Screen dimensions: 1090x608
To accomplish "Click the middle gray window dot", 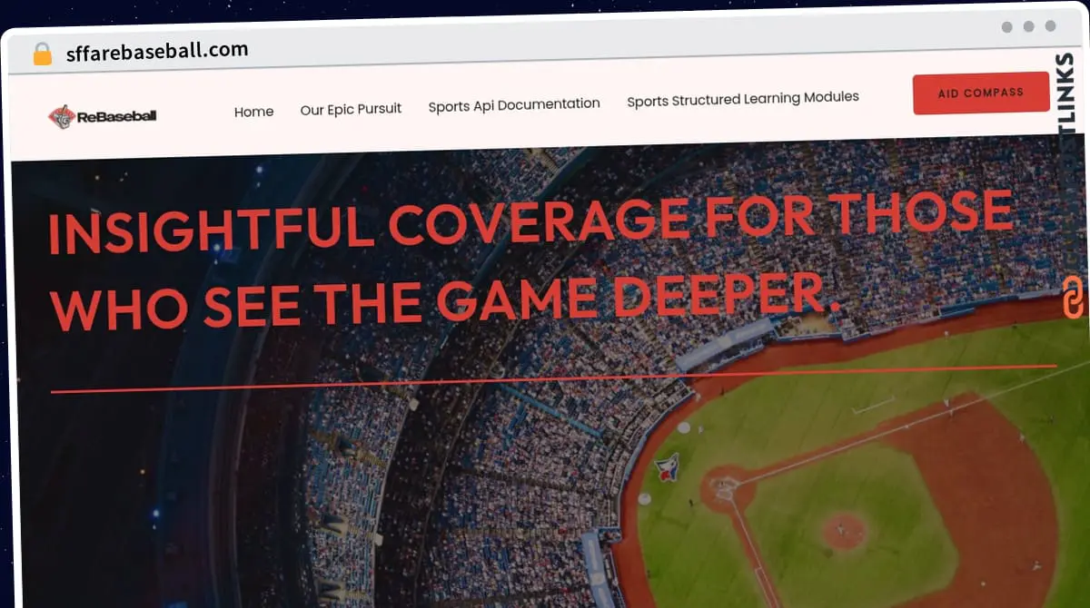I will pos(1029,26).
